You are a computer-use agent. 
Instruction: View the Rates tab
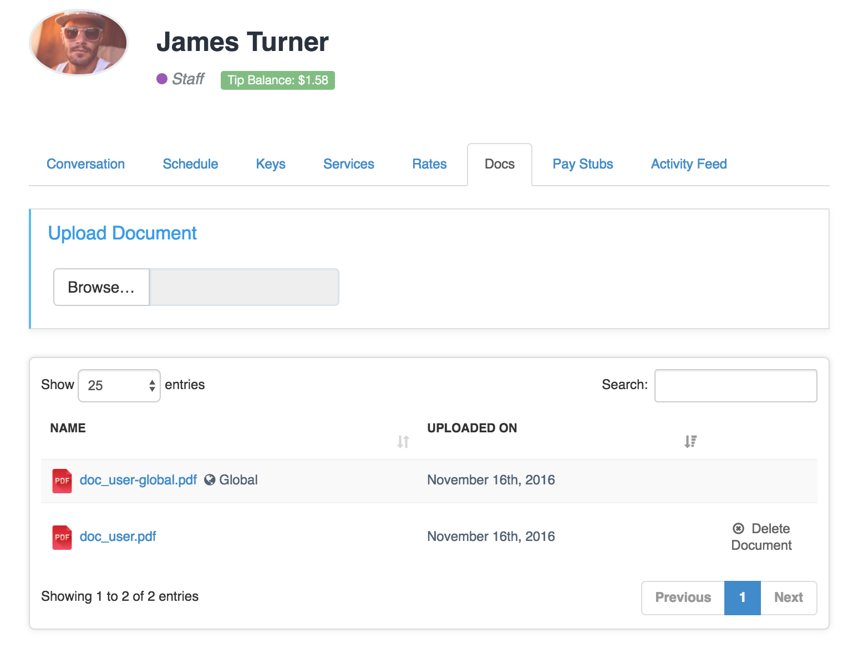click(429, 164)
